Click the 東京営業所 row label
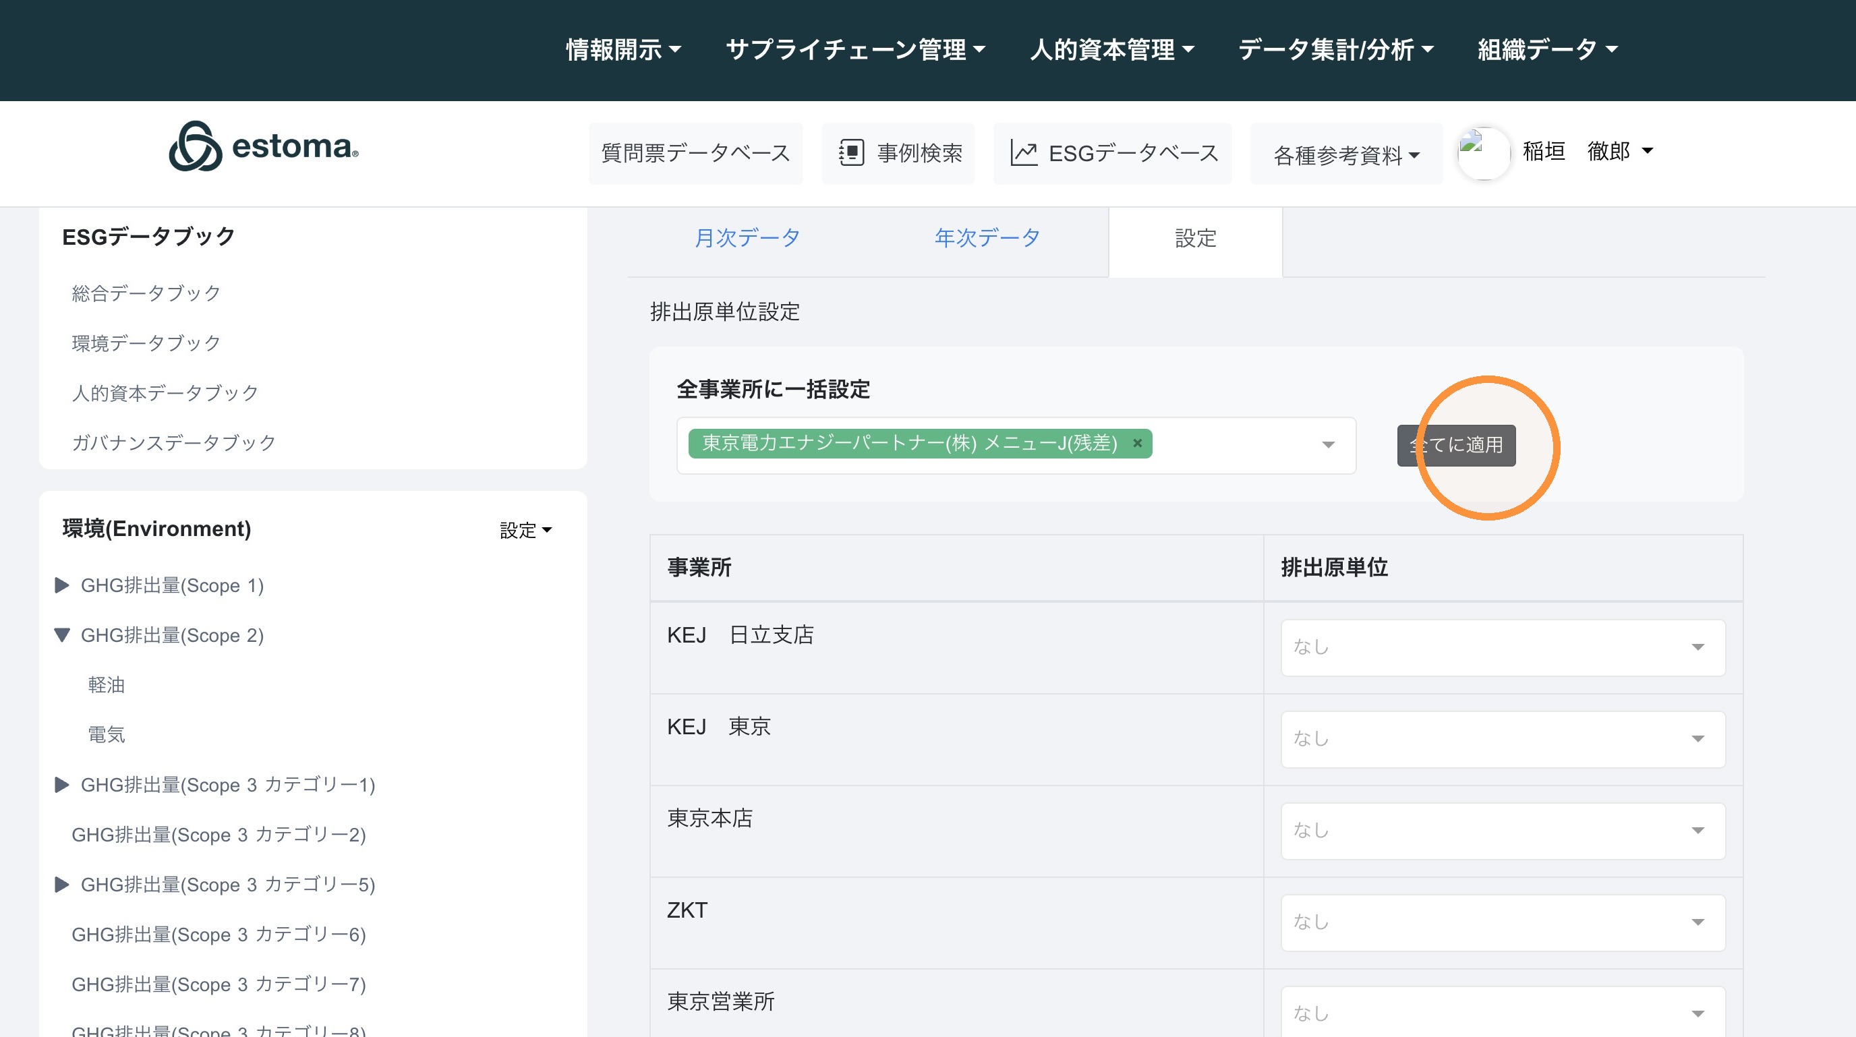Image resolution: width=1856 pixels, height=1037 pixels. [720, 1001]
